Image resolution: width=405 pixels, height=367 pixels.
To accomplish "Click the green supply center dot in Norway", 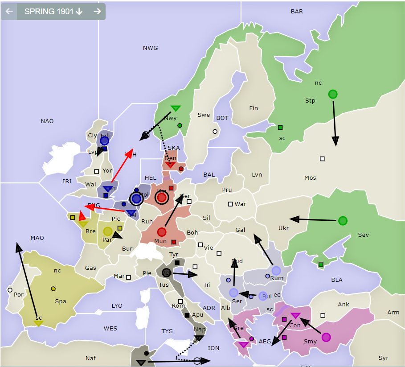I will pos(180,126).
